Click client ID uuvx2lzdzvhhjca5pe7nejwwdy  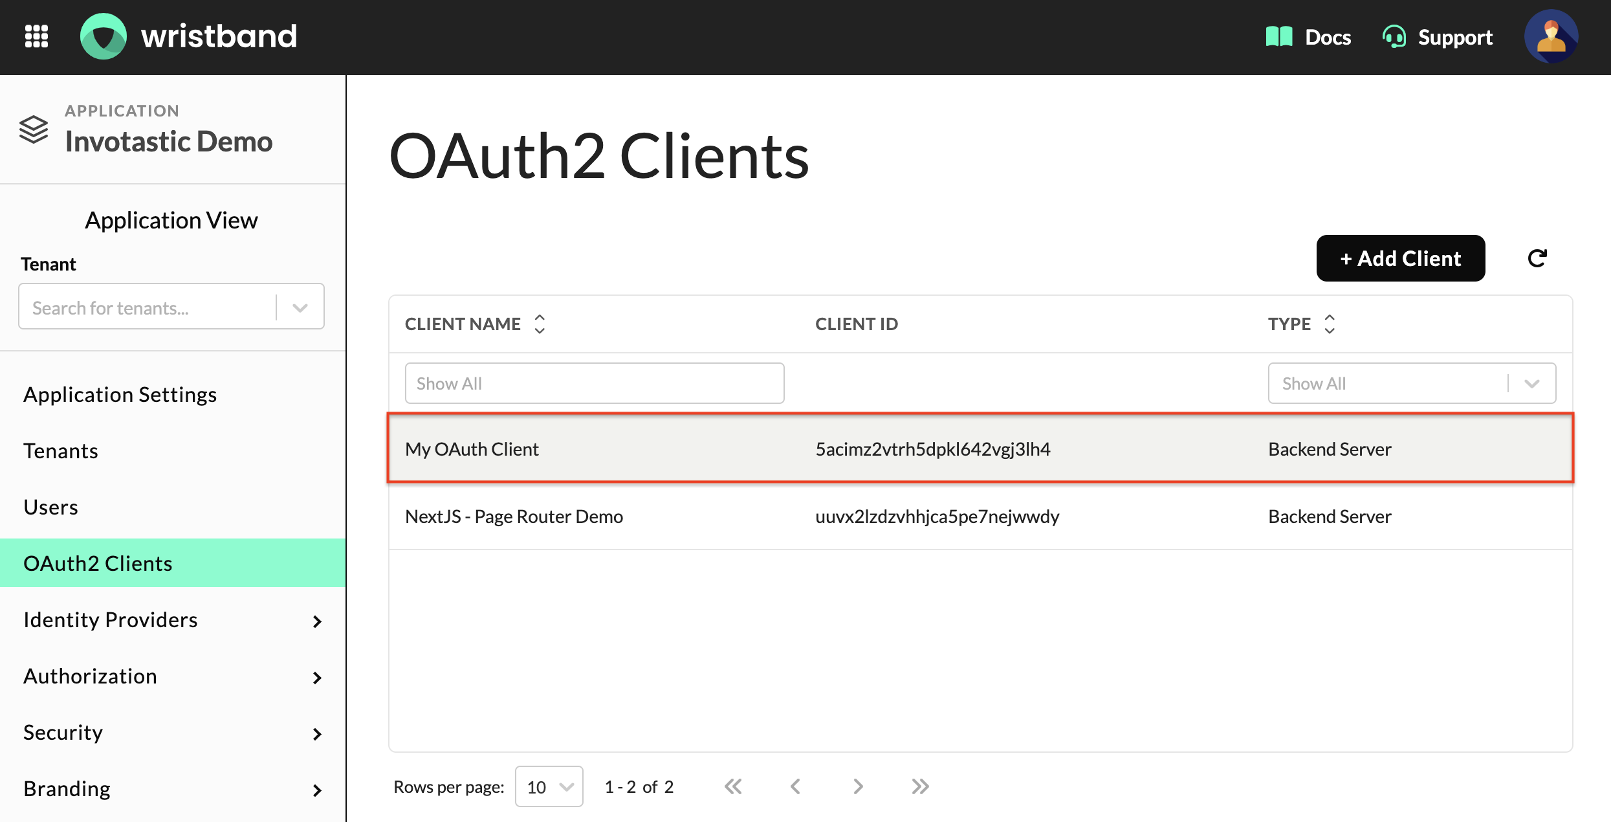point(937,516)
